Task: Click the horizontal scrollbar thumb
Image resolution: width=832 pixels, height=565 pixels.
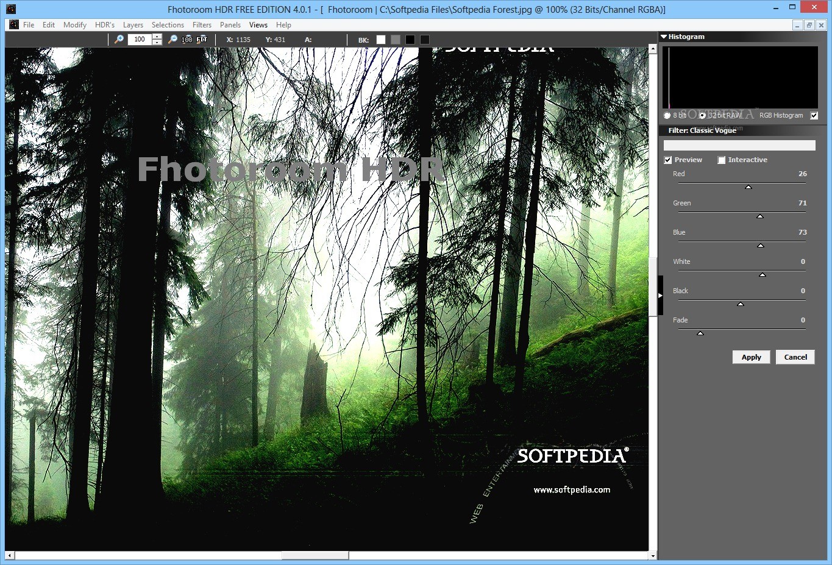Action: point(315,556)
